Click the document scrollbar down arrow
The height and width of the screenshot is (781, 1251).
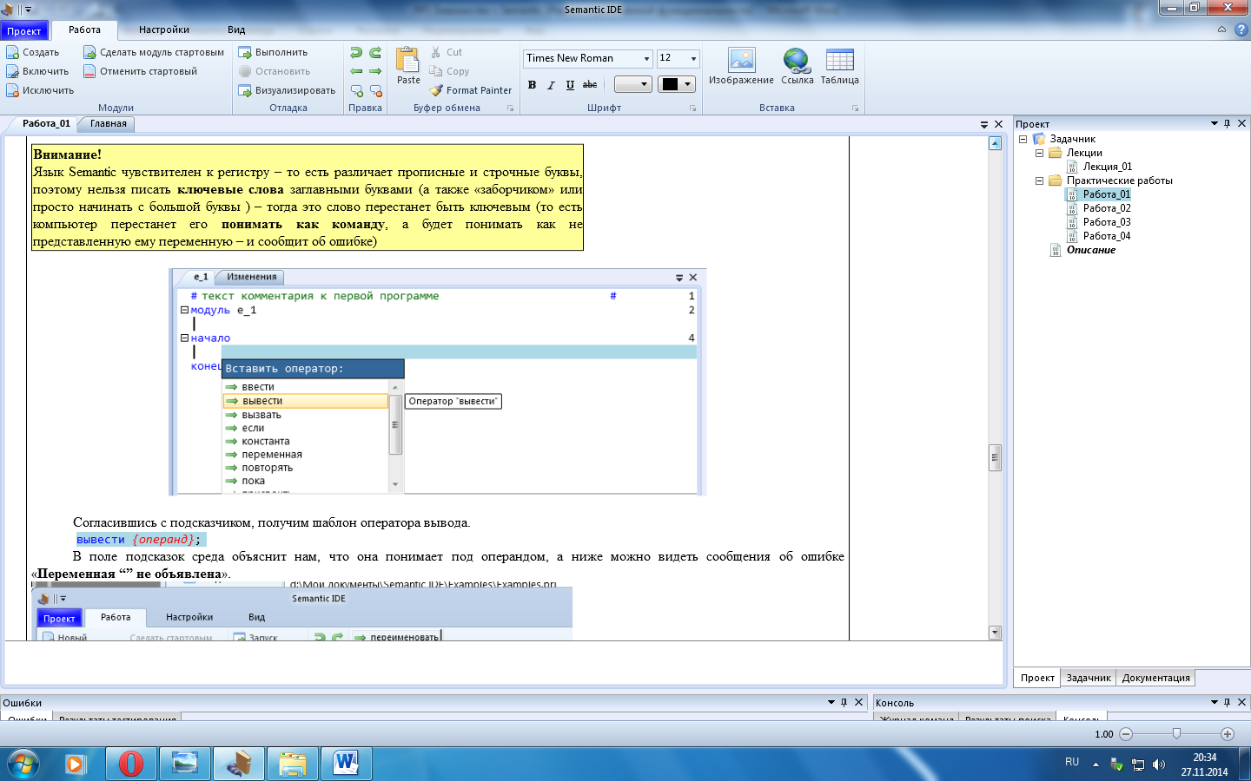(x=995, y=633)
